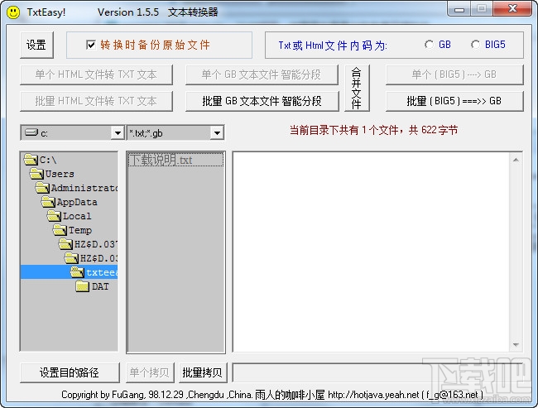Open the *.txt;*.gb file filter dropdown
This screenshot has height=408, width=538.
[x=217, y=132]
